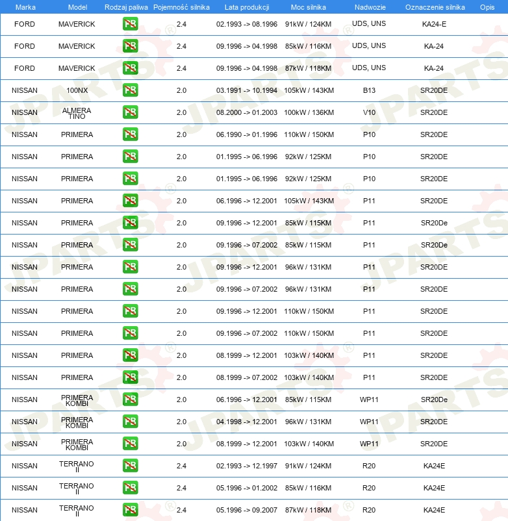The image size is (508, 521).
Task: Select the petrol icon in the Almera Tino row
Action: (130, 112)
